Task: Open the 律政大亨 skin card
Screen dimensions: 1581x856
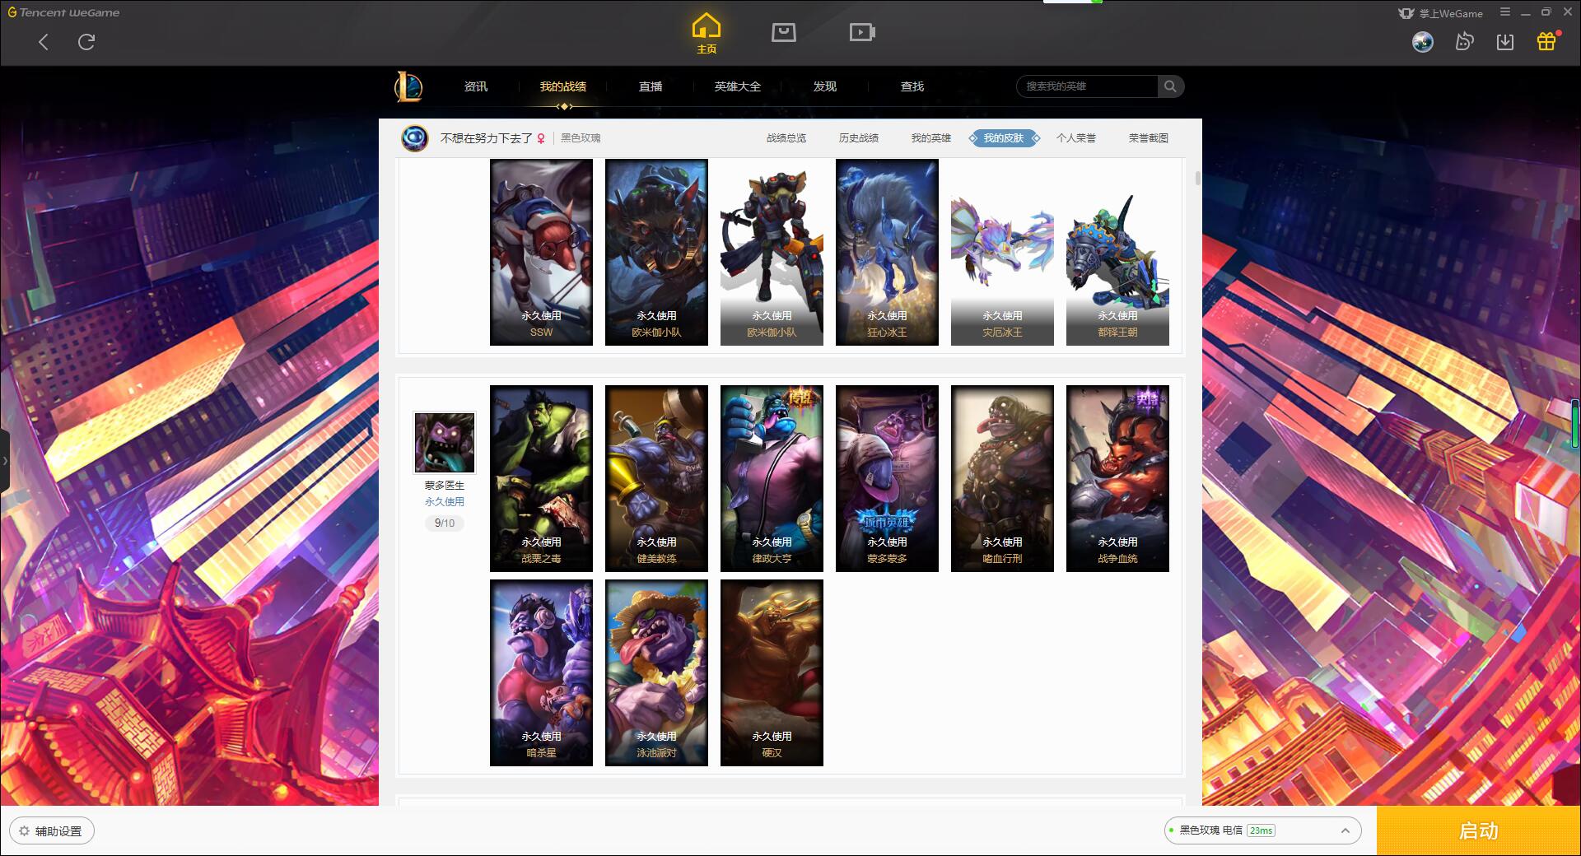Action: pyautogui.click(x=772, y=478)
